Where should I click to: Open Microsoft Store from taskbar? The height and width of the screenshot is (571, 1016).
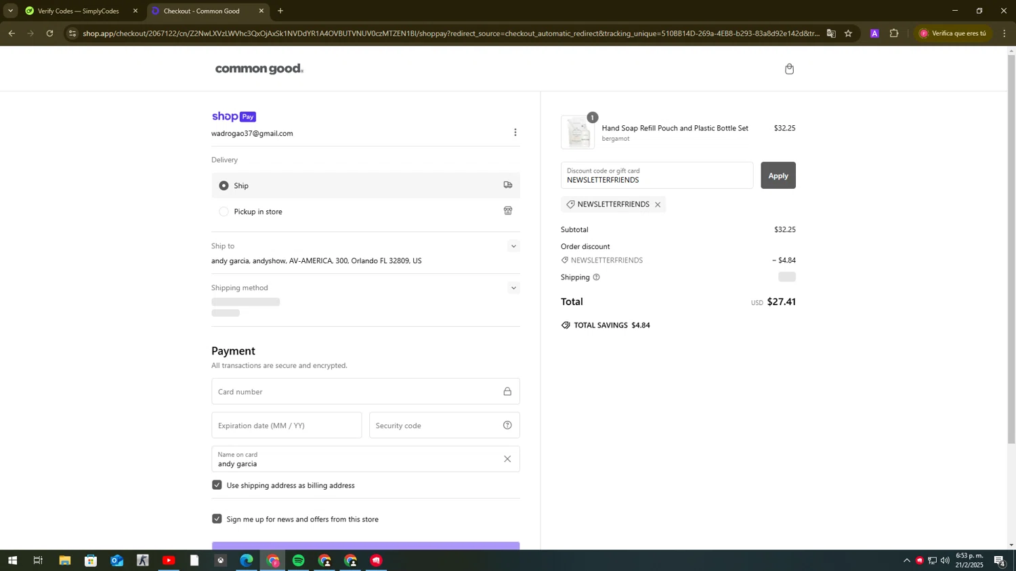click(91, 560)
